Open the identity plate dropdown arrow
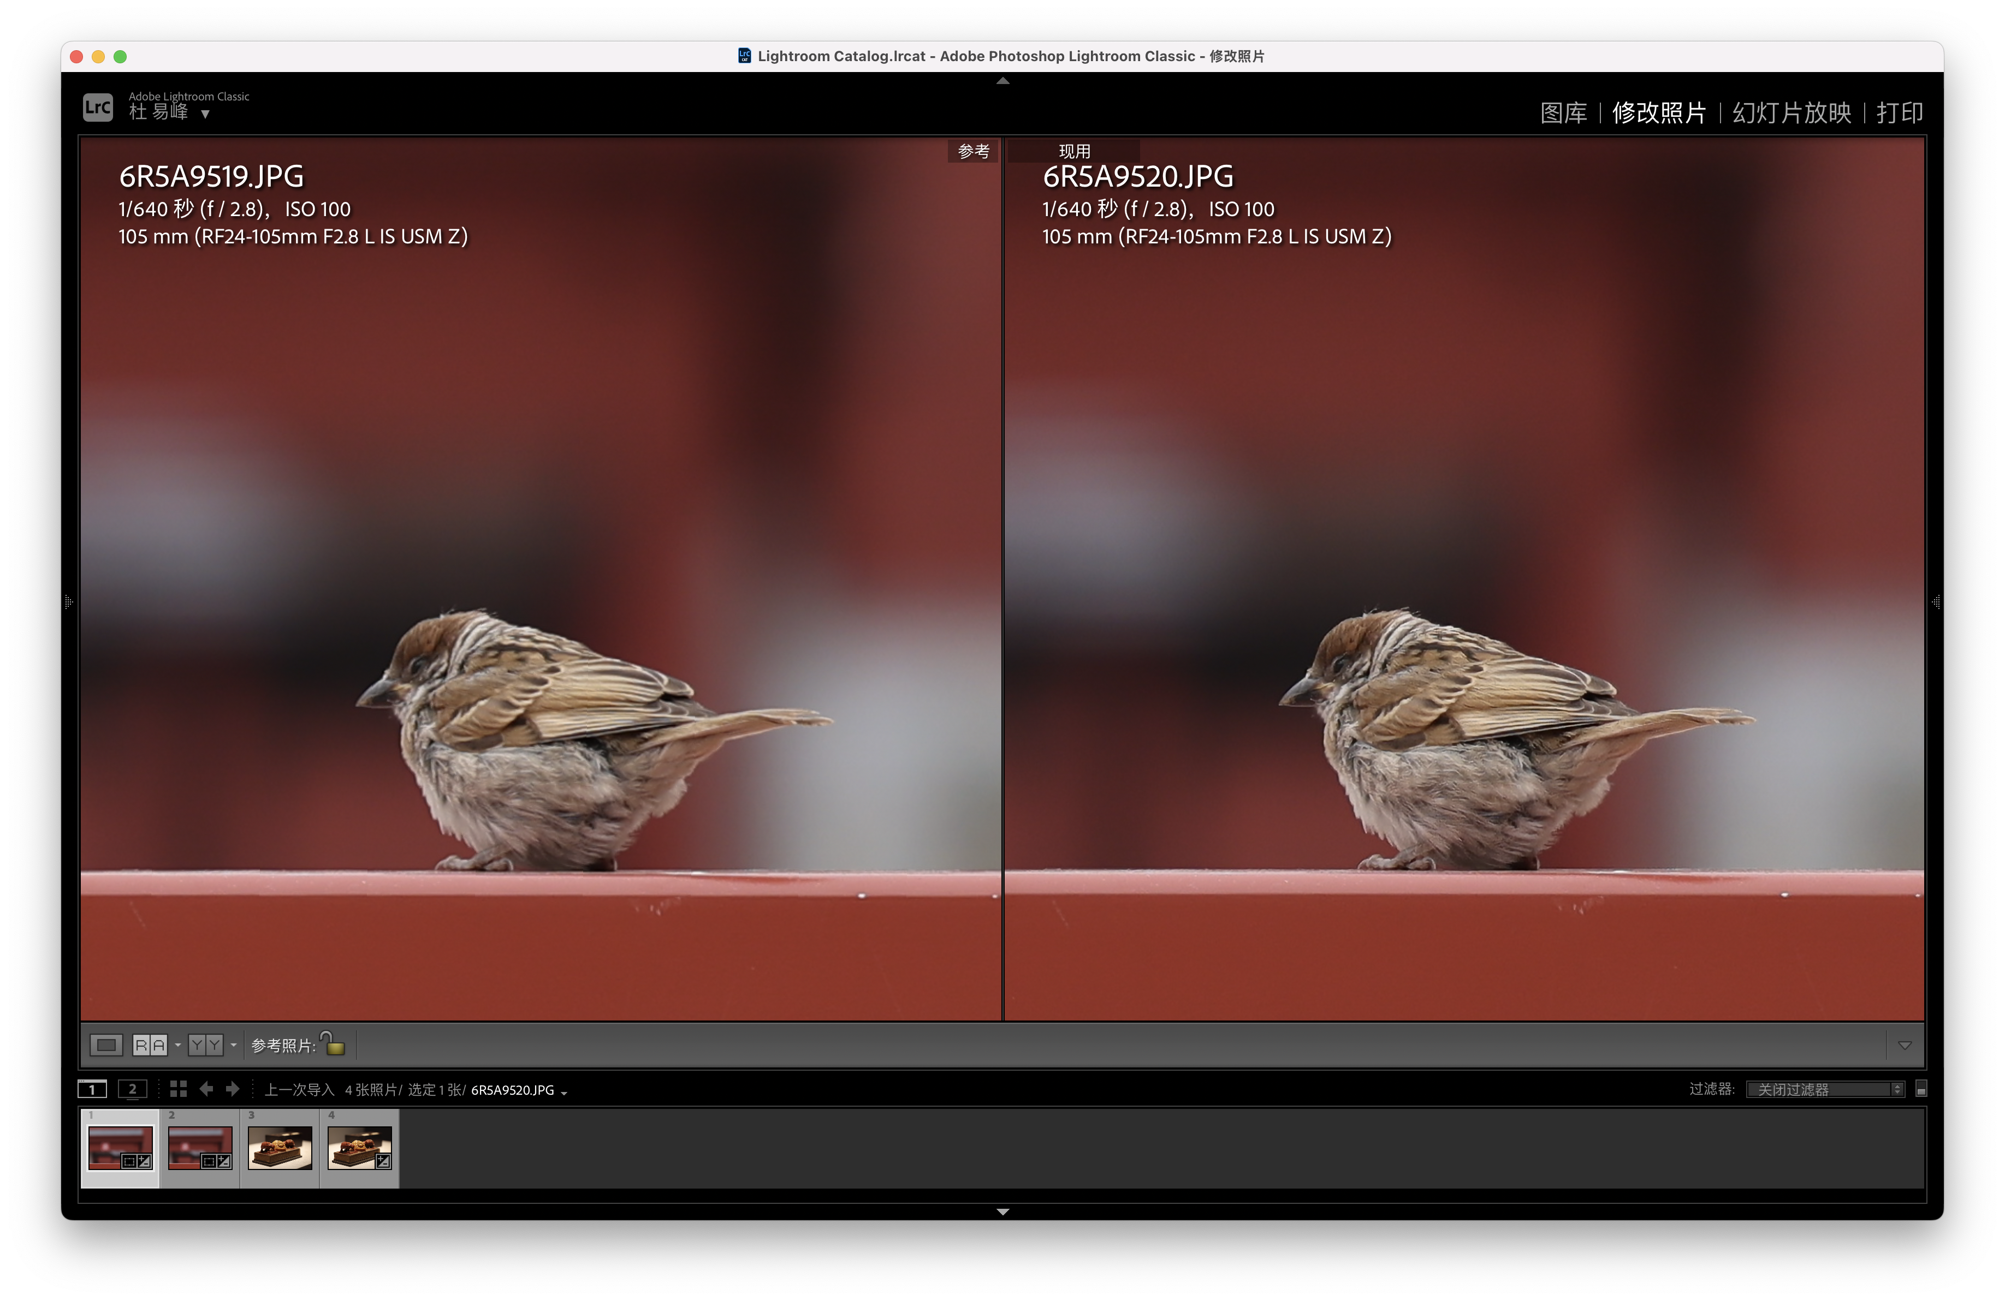The image size is (2005, 1301). pyautogui.click(x=205, y=115)
